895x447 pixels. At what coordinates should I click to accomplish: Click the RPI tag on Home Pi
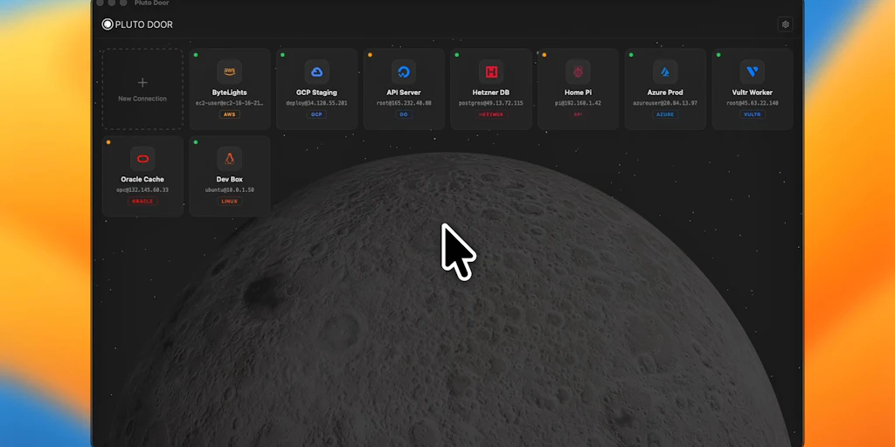click(x=578, y=114)
